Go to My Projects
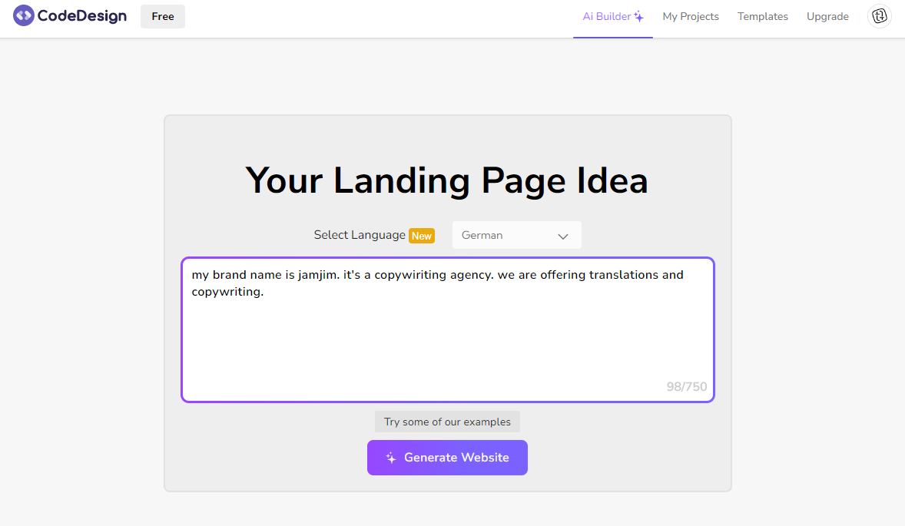 coord(691,17)
